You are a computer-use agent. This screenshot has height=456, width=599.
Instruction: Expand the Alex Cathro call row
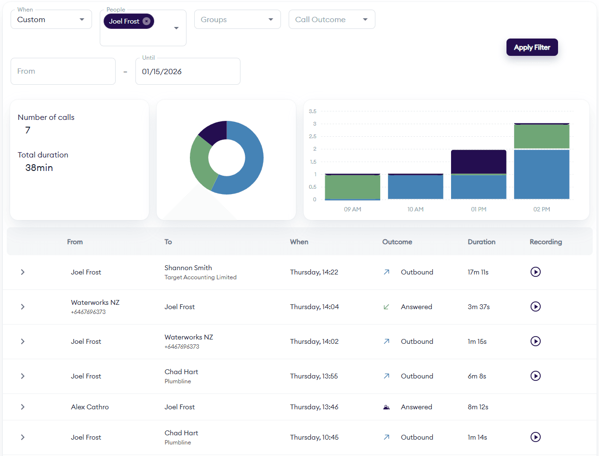coord(23,407)
